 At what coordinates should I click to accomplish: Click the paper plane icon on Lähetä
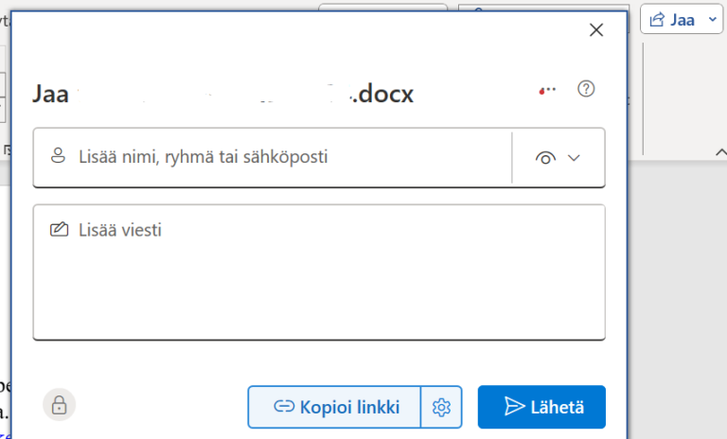point(514,407)
